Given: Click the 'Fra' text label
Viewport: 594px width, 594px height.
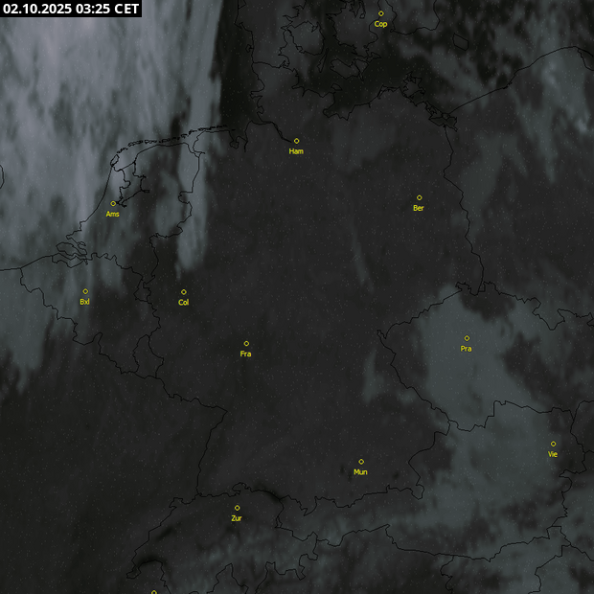Looking at the screenshot, I should [x=246, y=354].
